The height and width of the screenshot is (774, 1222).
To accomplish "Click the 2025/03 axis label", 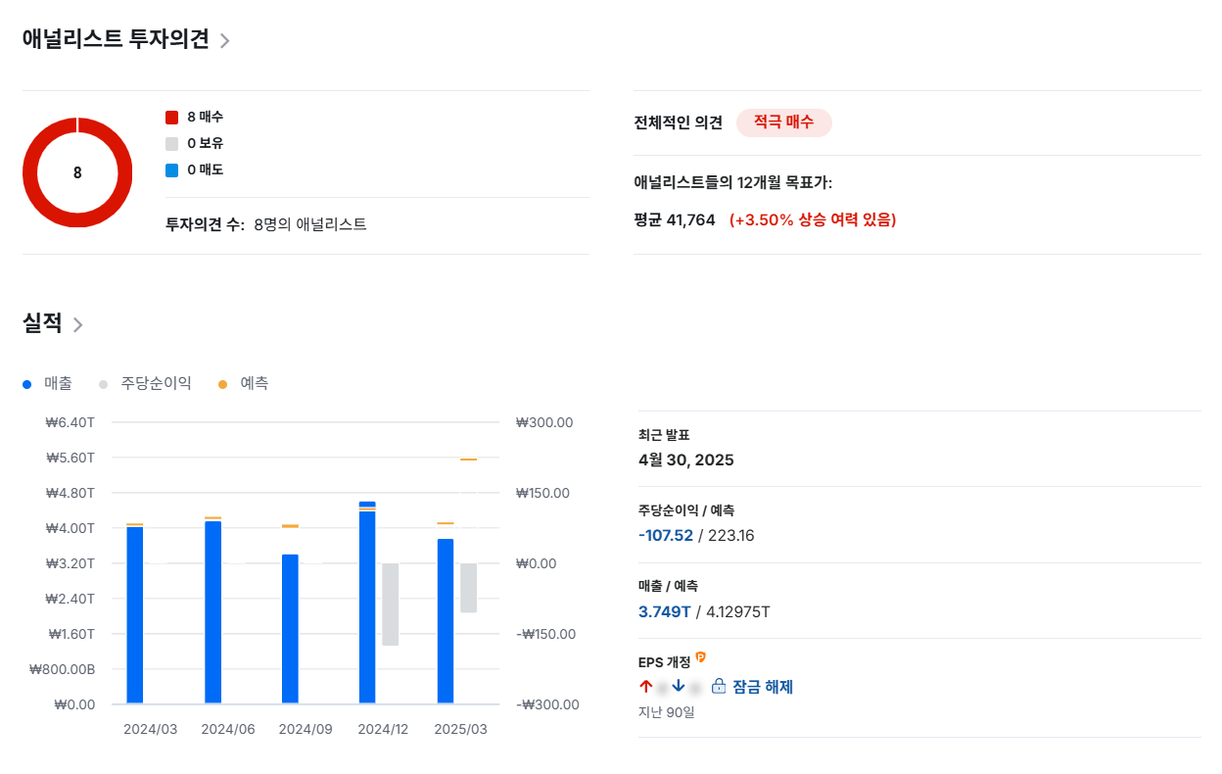I will 460,729.
